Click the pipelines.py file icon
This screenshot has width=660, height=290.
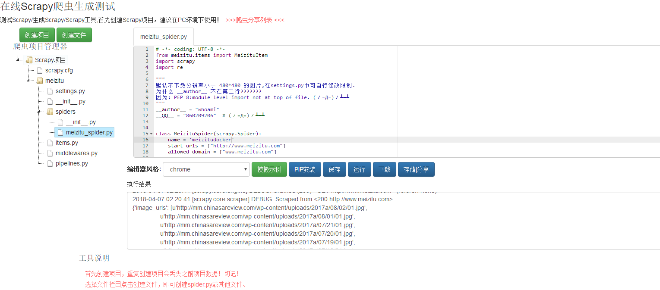(x=50, y=163)
